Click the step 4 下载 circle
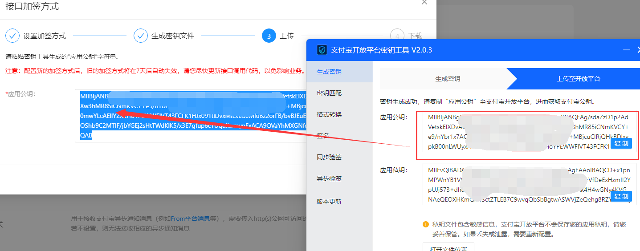640x251 pixels. tap(397, 36)
